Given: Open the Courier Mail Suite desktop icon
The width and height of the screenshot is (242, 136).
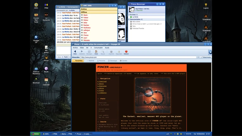Looking at the screenshot, I should coord(36,18).
